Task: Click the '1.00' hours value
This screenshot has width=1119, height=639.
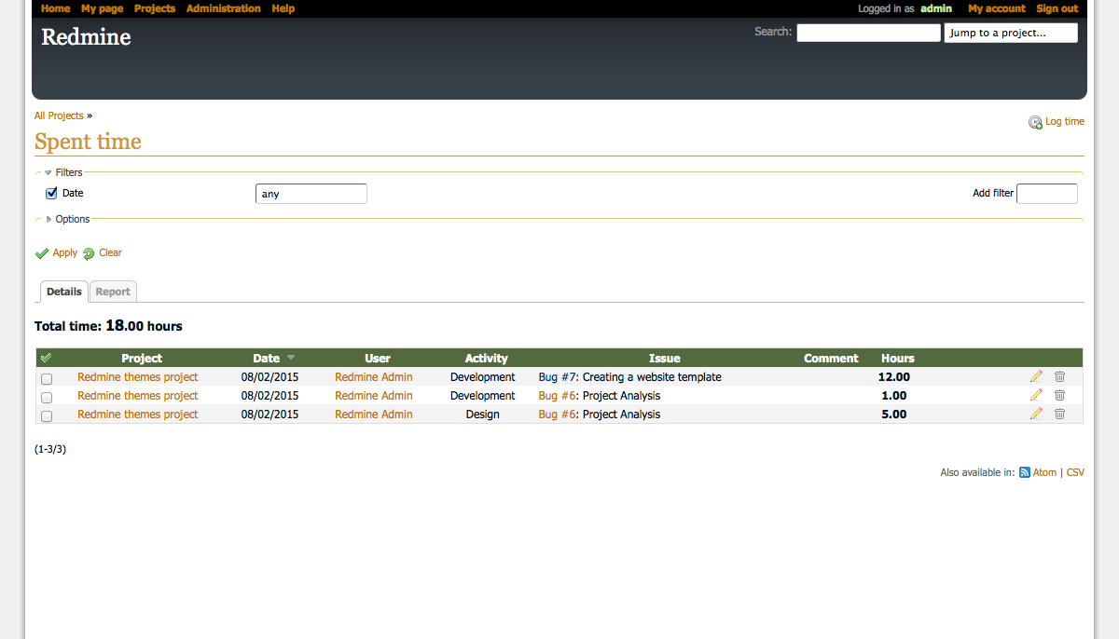Action: pos(894,396)
